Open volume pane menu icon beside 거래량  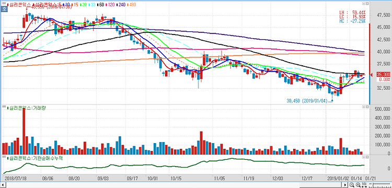click(4, 107)
